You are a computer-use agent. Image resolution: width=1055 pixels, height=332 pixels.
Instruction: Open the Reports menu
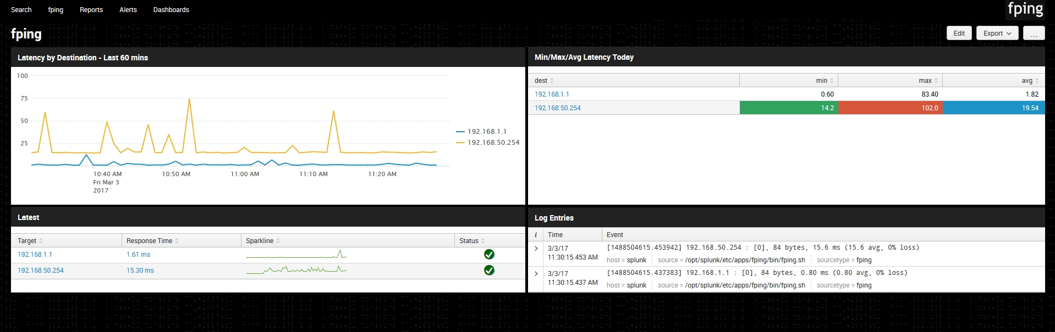click(x=91, y=10)
